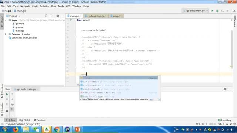The width and height of the screenshot is (237, 133).
Task: Choose http.RoundTripper completion suggestion
Action: pyautogui.click(x=119, y=96)
